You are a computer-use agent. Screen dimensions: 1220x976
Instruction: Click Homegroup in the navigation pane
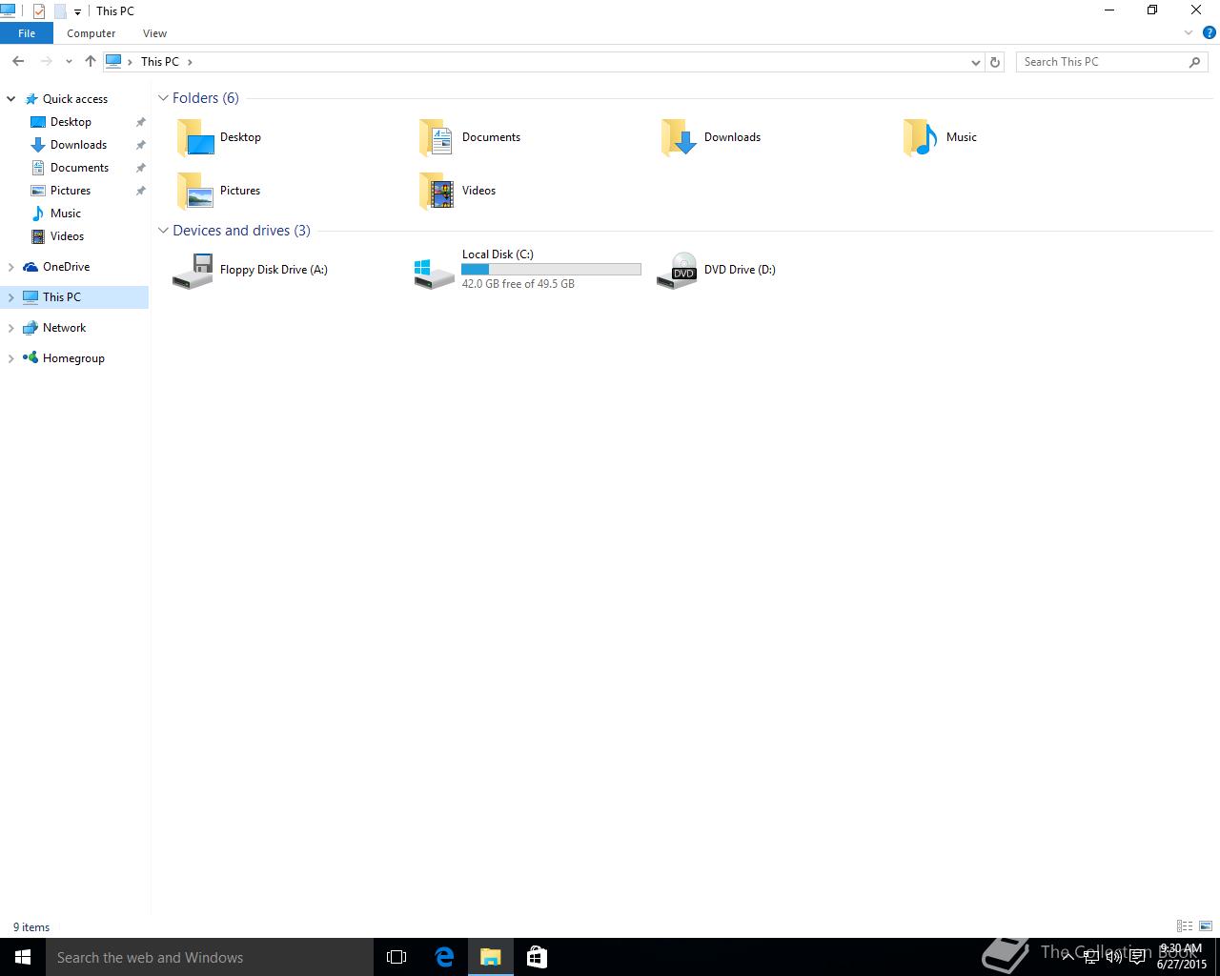point(73,358)
